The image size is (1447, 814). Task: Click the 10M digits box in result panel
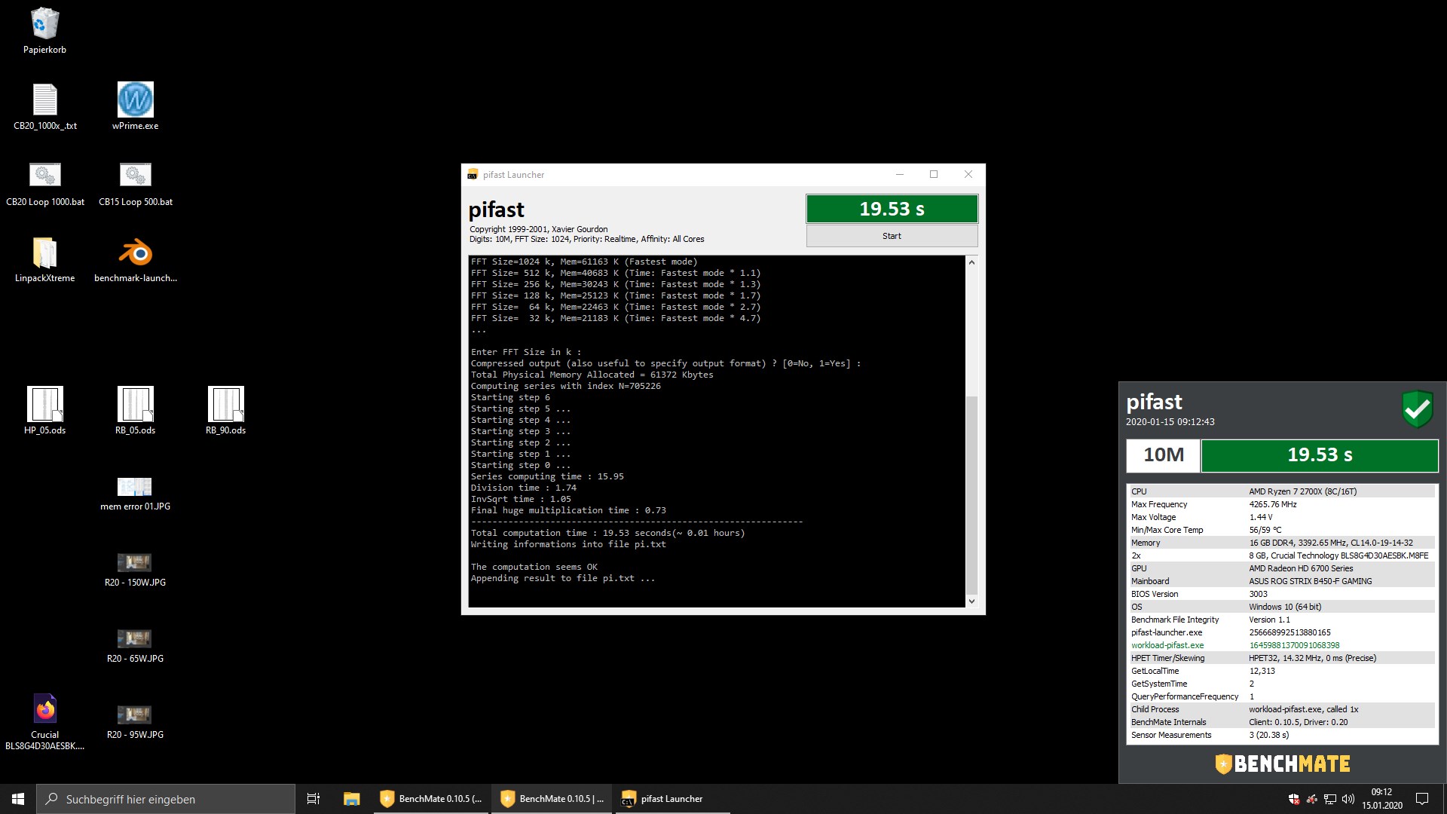coord(1163,455)
